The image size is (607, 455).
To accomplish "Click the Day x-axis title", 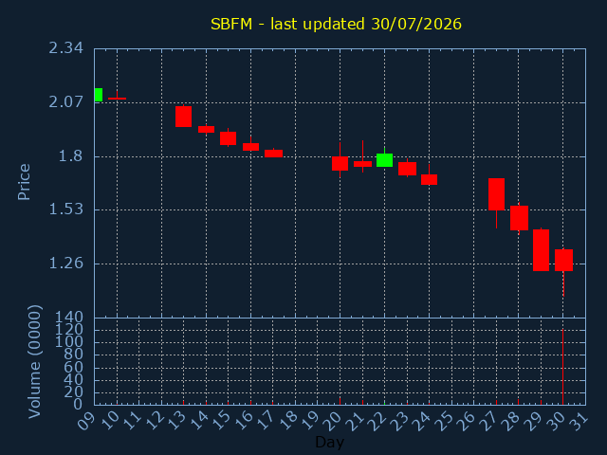I will coord(330,442).
